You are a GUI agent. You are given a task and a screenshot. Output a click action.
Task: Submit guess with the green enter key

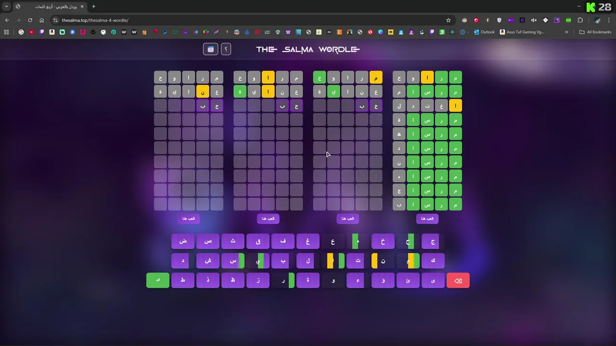pos(158,281)
